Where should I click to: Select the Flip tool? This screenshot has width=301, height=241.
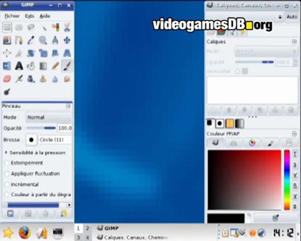coord(7,66)
